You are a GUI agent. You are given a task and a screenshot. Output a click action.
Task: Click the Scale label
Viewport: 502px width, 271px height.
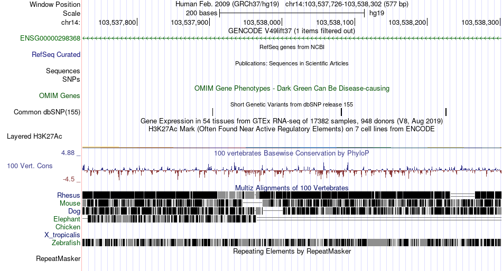point(72,13)
